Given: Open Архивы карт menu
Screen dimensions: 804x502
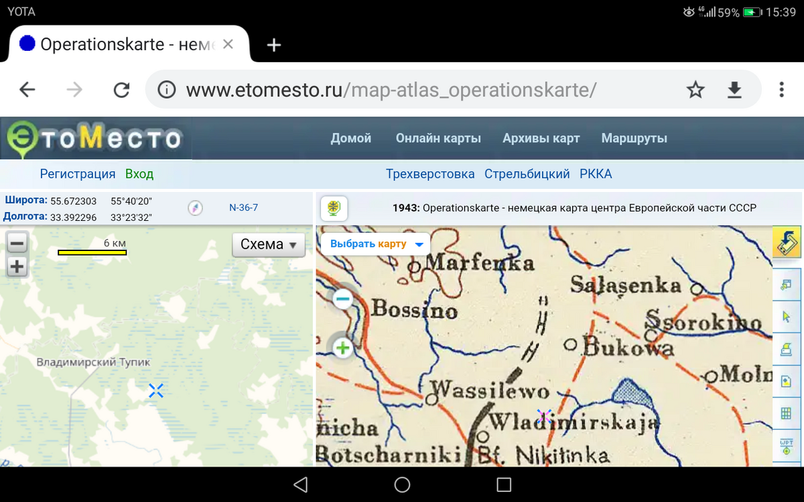Looking at the screenshot, I should pos(541,139).
